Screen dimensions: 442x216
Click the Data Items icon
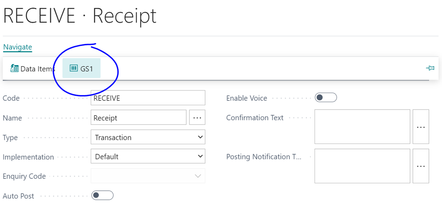click(x=15, y=68)
